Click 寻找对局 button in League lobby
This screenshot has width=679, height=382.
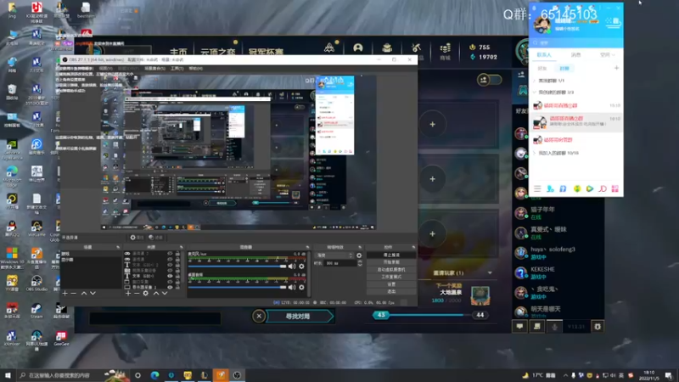tap(299, 316)
